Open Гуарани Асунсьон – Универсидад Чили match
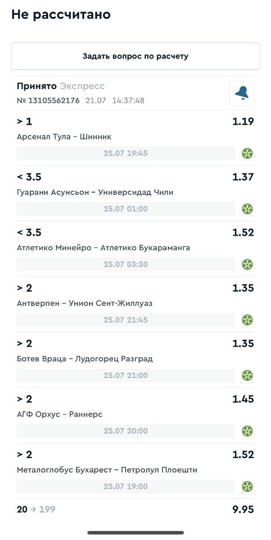Image resolution: width=271 pixels, height=540 pixels. tap(95, 192)
